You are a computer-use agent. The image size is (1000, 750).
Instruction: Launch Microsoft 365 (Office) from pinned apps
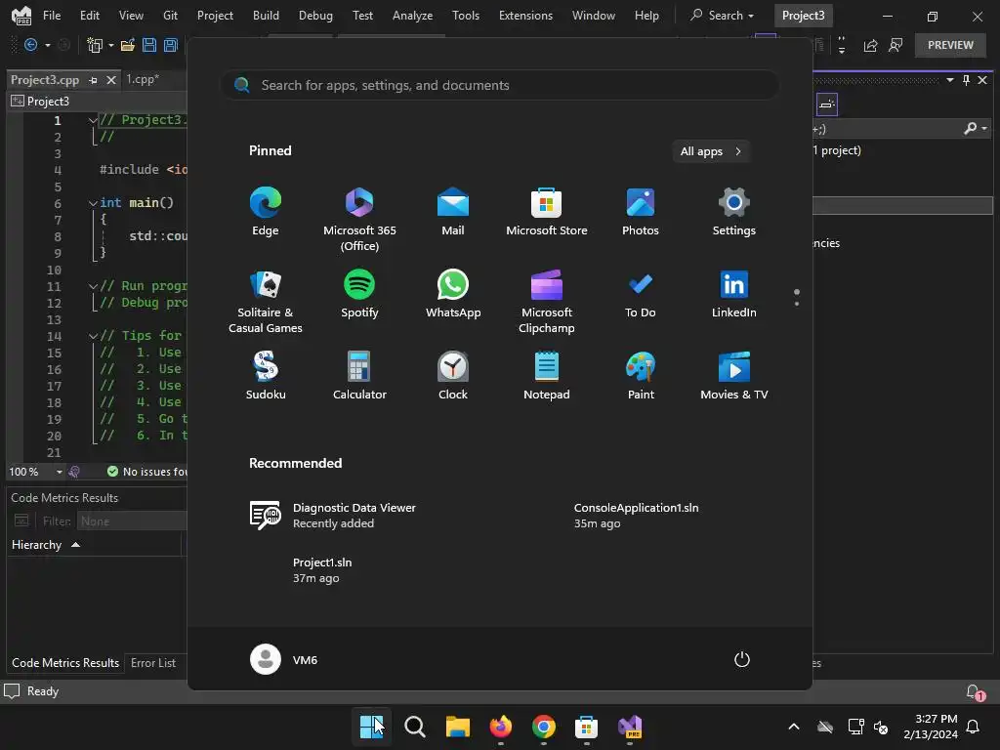[x=359, y=220]
